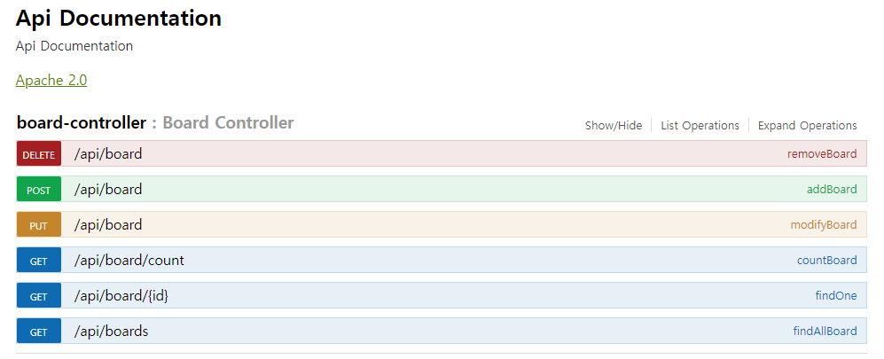Open the /api/board/{id} endpoint path
The image size is (884, 359).
click(121, 296)
